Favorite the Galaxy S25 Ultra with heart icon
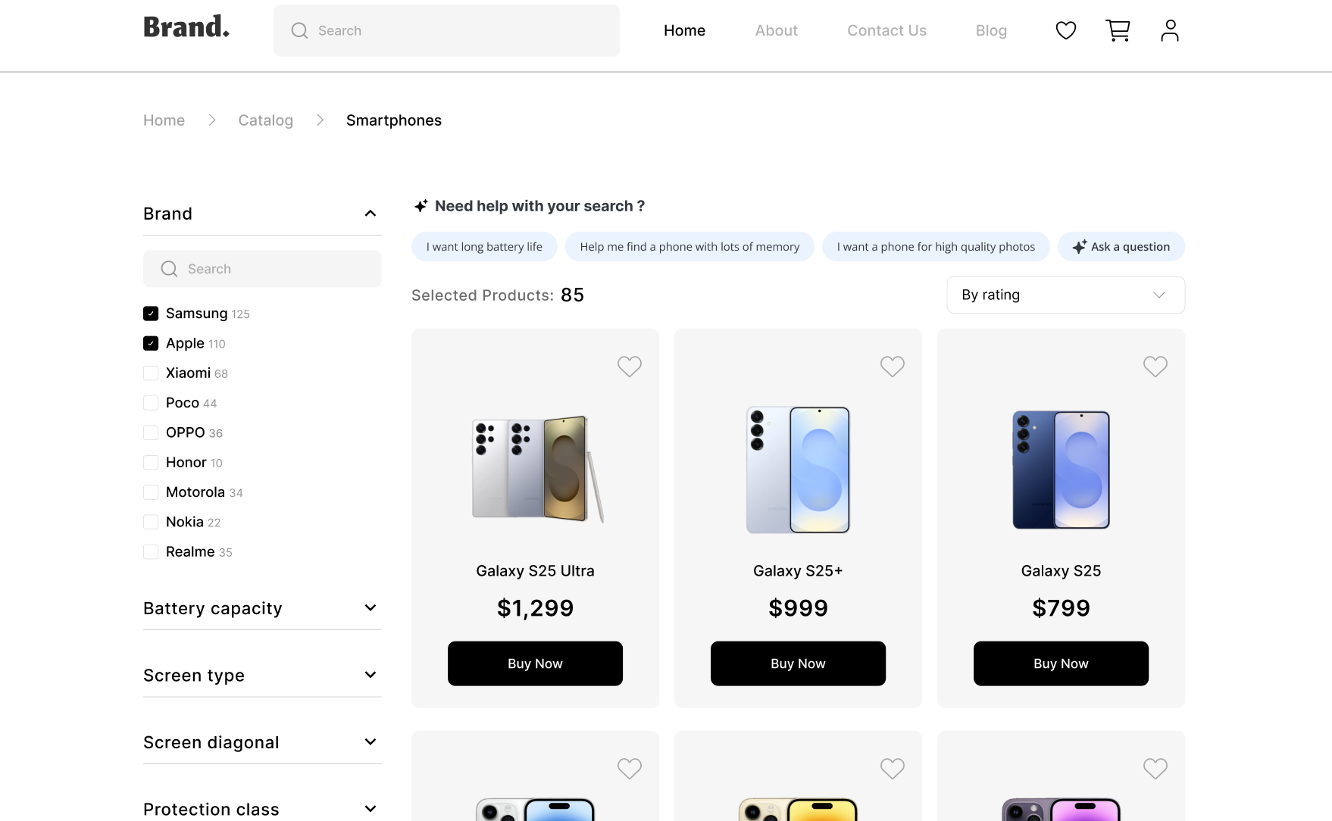The height and width of the screenshot is (821, 1332). [x=629, y=367]
